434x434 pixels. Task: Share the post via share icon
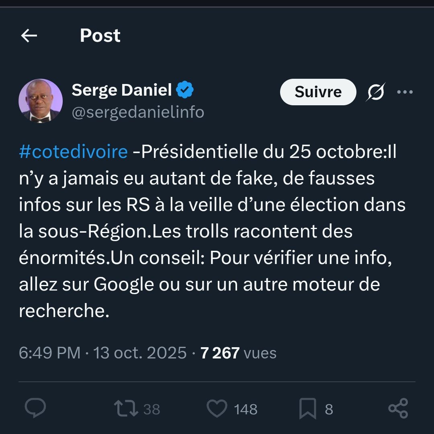pos(398,409)
